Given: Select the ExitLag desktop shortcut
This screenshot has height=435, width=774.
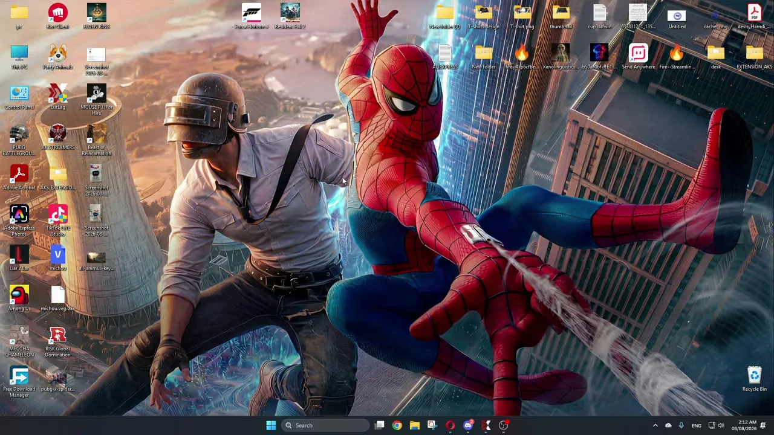Looking at the screenshot, I should (x=58, y=97).
